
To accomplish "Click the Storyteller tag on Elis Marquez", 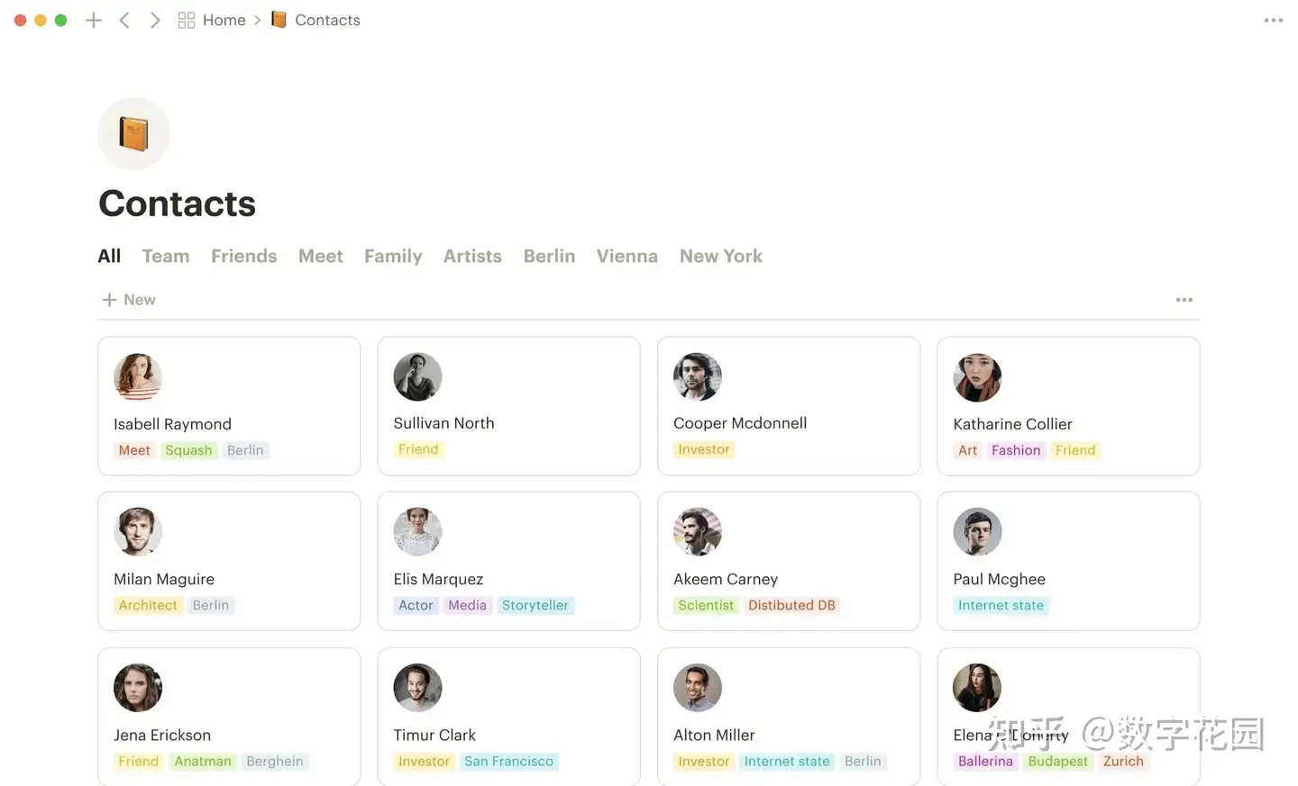I will coord(535,605).
